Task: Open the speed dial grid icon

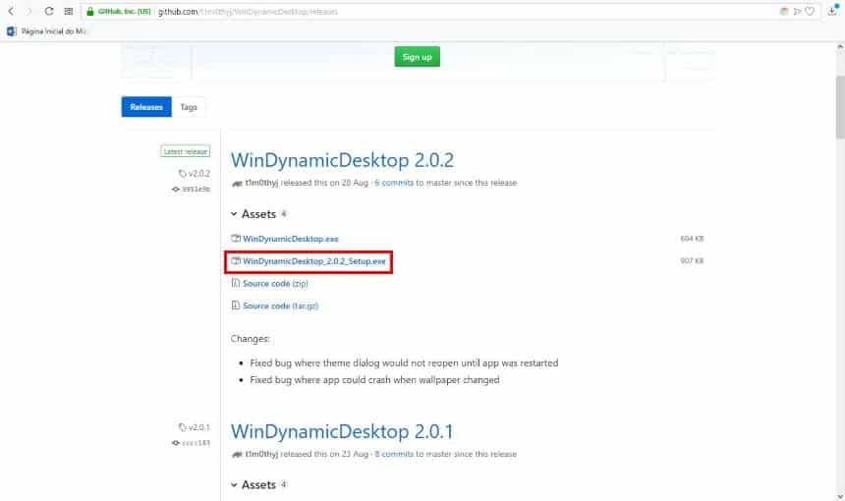Action: click(69, 12)
